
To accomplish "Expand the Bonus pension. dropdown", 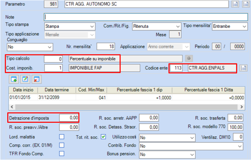I will 167,155.
